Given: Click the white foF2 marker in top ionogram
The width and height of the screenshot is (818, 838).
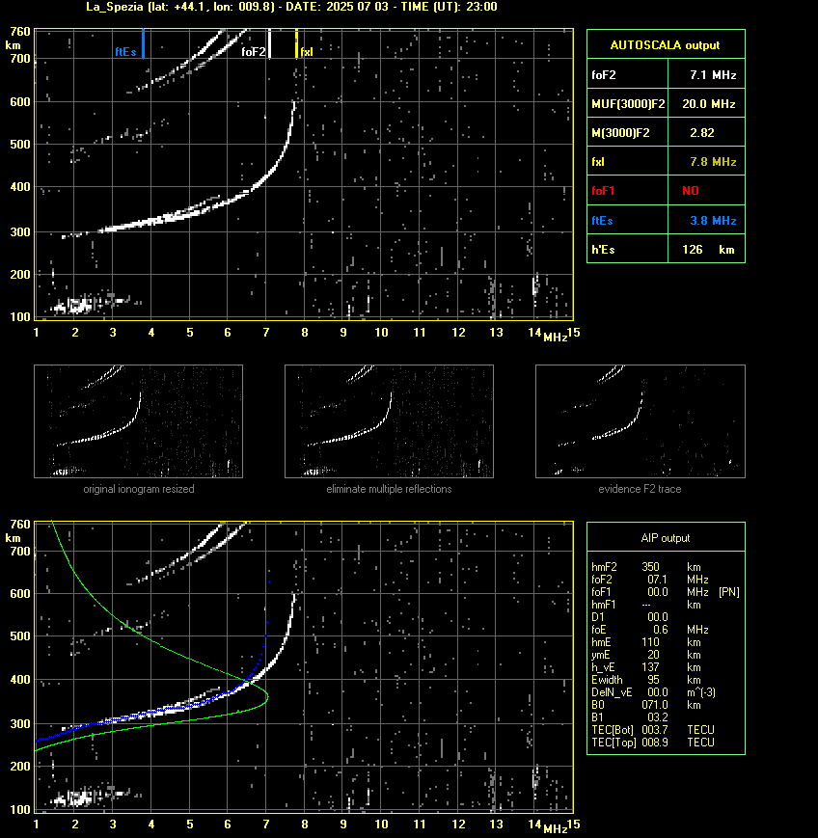Looking at the screenshot, I should pyautogui.click(x=269, y=43).
